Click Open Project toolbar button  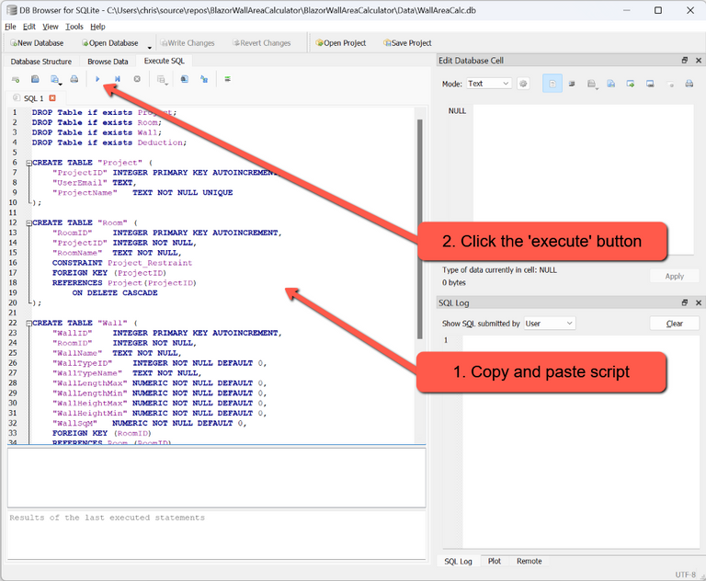341,43
